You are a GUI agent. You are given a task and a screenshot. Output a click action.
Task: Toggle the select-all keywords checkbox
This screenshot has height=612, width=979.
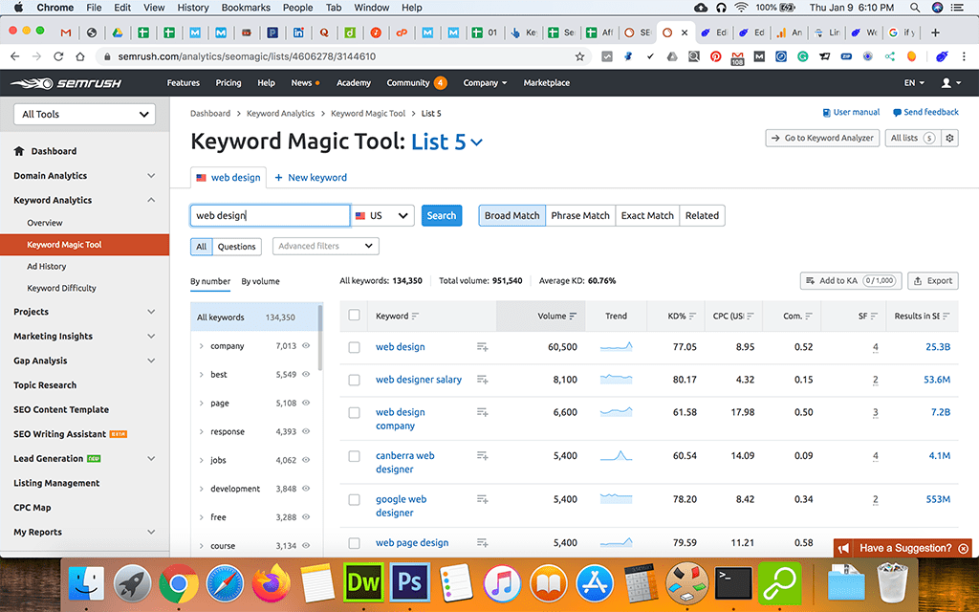[354, 316]
